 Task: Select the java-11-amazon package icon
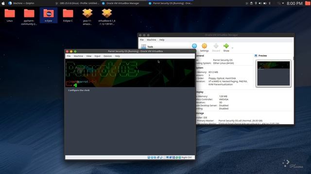tap(87, 17)
